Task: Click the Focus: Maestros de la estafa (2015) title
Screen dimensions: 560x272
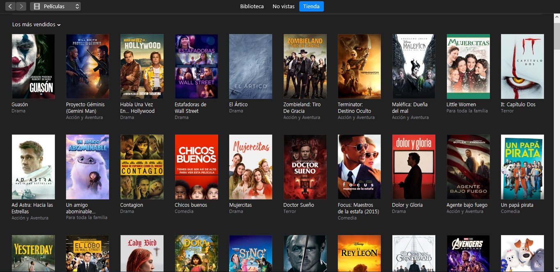Action: tap(359, 208)
